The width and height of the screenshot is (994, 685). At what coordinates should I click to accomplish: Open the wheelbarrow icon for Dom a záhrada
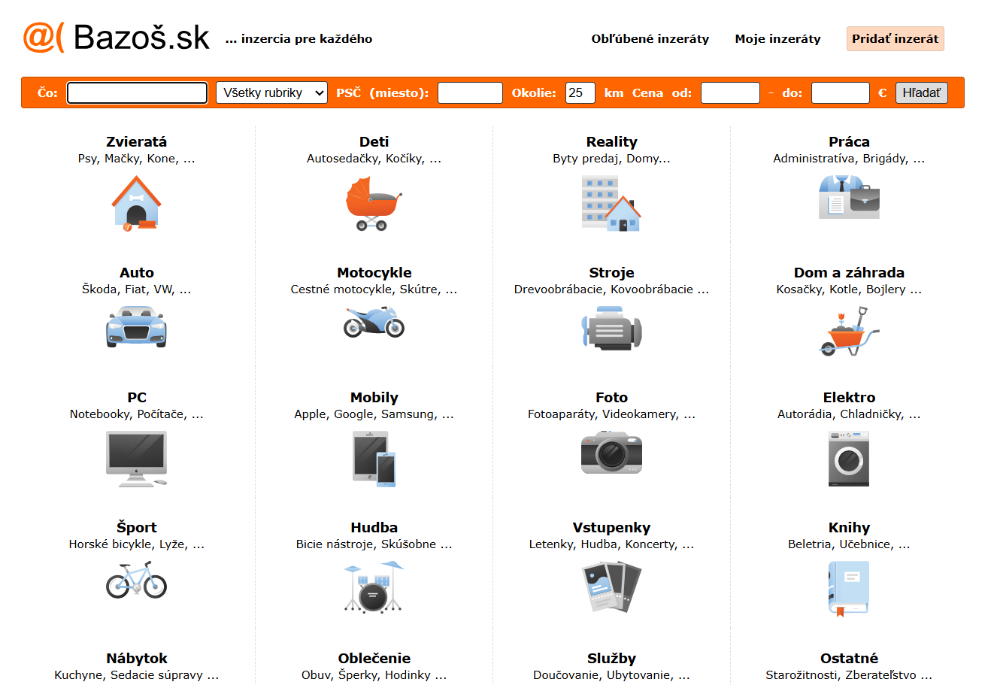tap(848, 332)
